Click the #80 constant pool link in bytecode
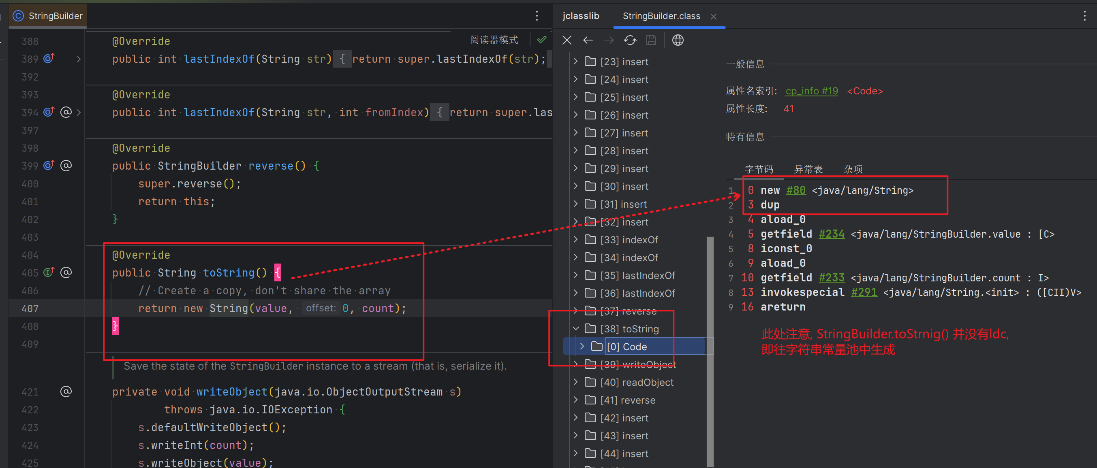 coord(795,190)
